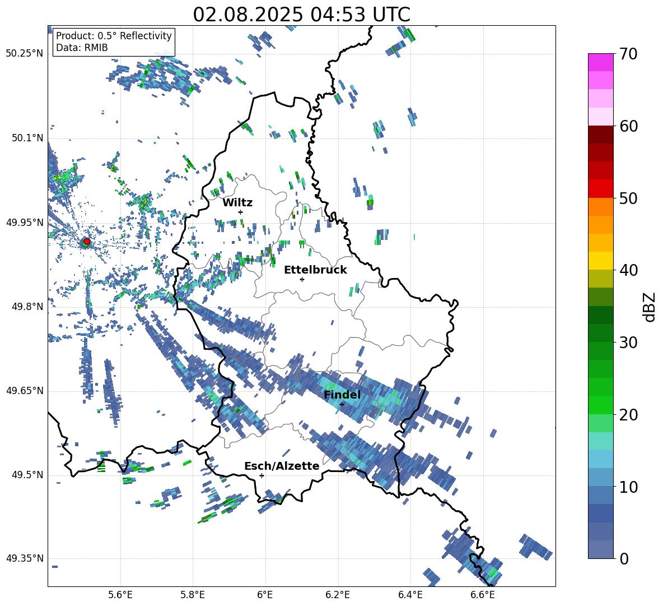Viewport: 663px width, 606px height.
Task: Click the colorbar value 50
Action: pos(628,198)
